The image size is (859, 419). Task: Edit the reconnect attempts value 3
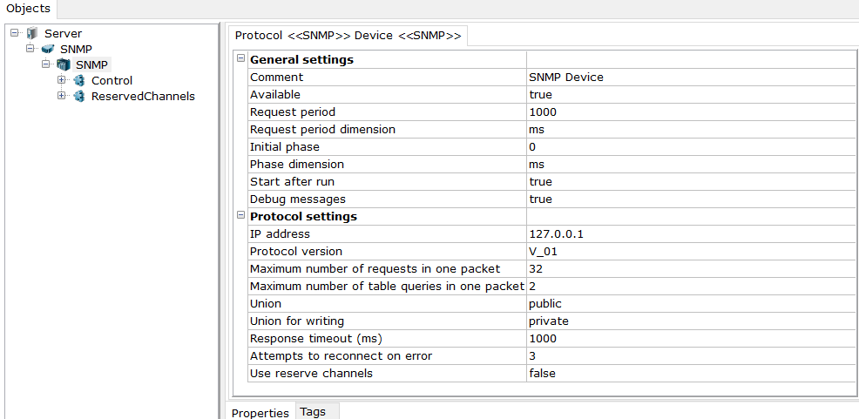[x=690, y=356]
